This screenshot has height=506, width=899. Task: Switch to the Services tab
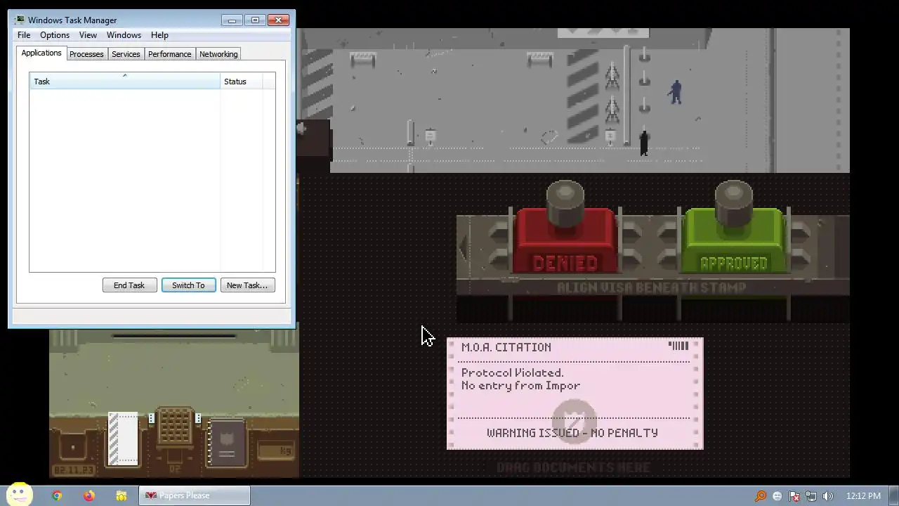pyautogui.click(x=126, y=54)
